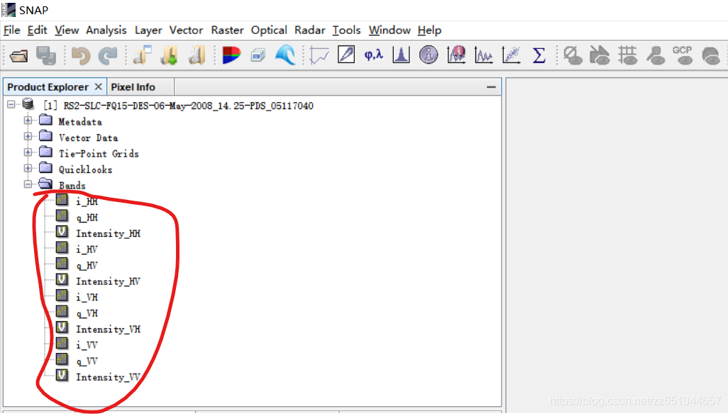728x414 pixels.
Task: Switch to the Pixel Info tab
Action: pyautogui.click(x=133, y=87)
